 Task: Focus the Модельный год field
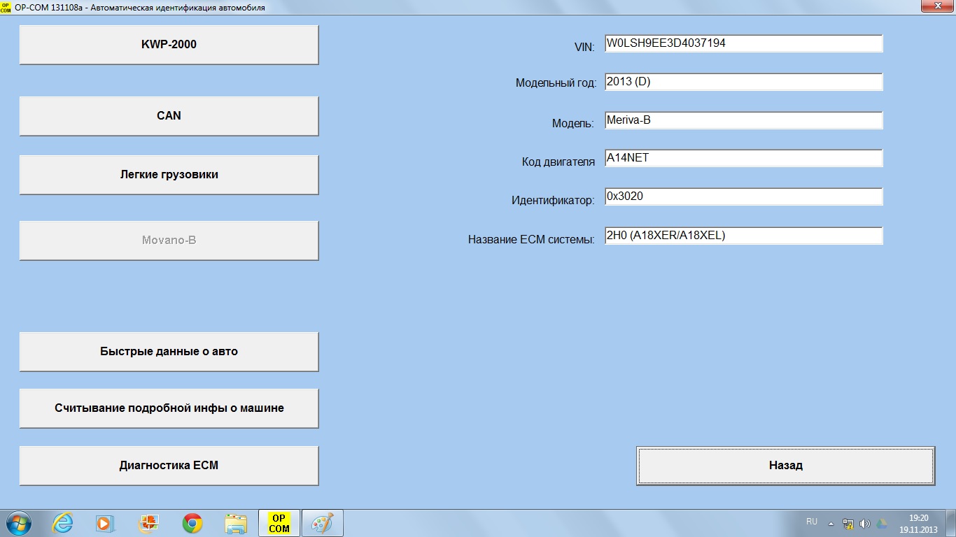tap(744, 82)
